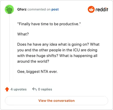Click the quoted 'Finally have time' line
This screenshot has width=113, height=110.
tap(49, 24)
